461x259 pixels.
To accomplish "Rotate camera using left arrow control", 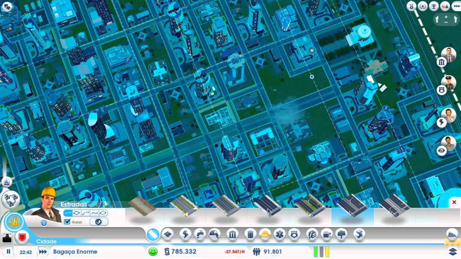I will tap(437, 20).
